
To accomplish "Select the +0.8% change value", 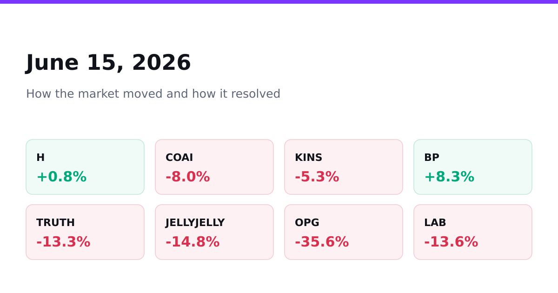I will point(61,177).
